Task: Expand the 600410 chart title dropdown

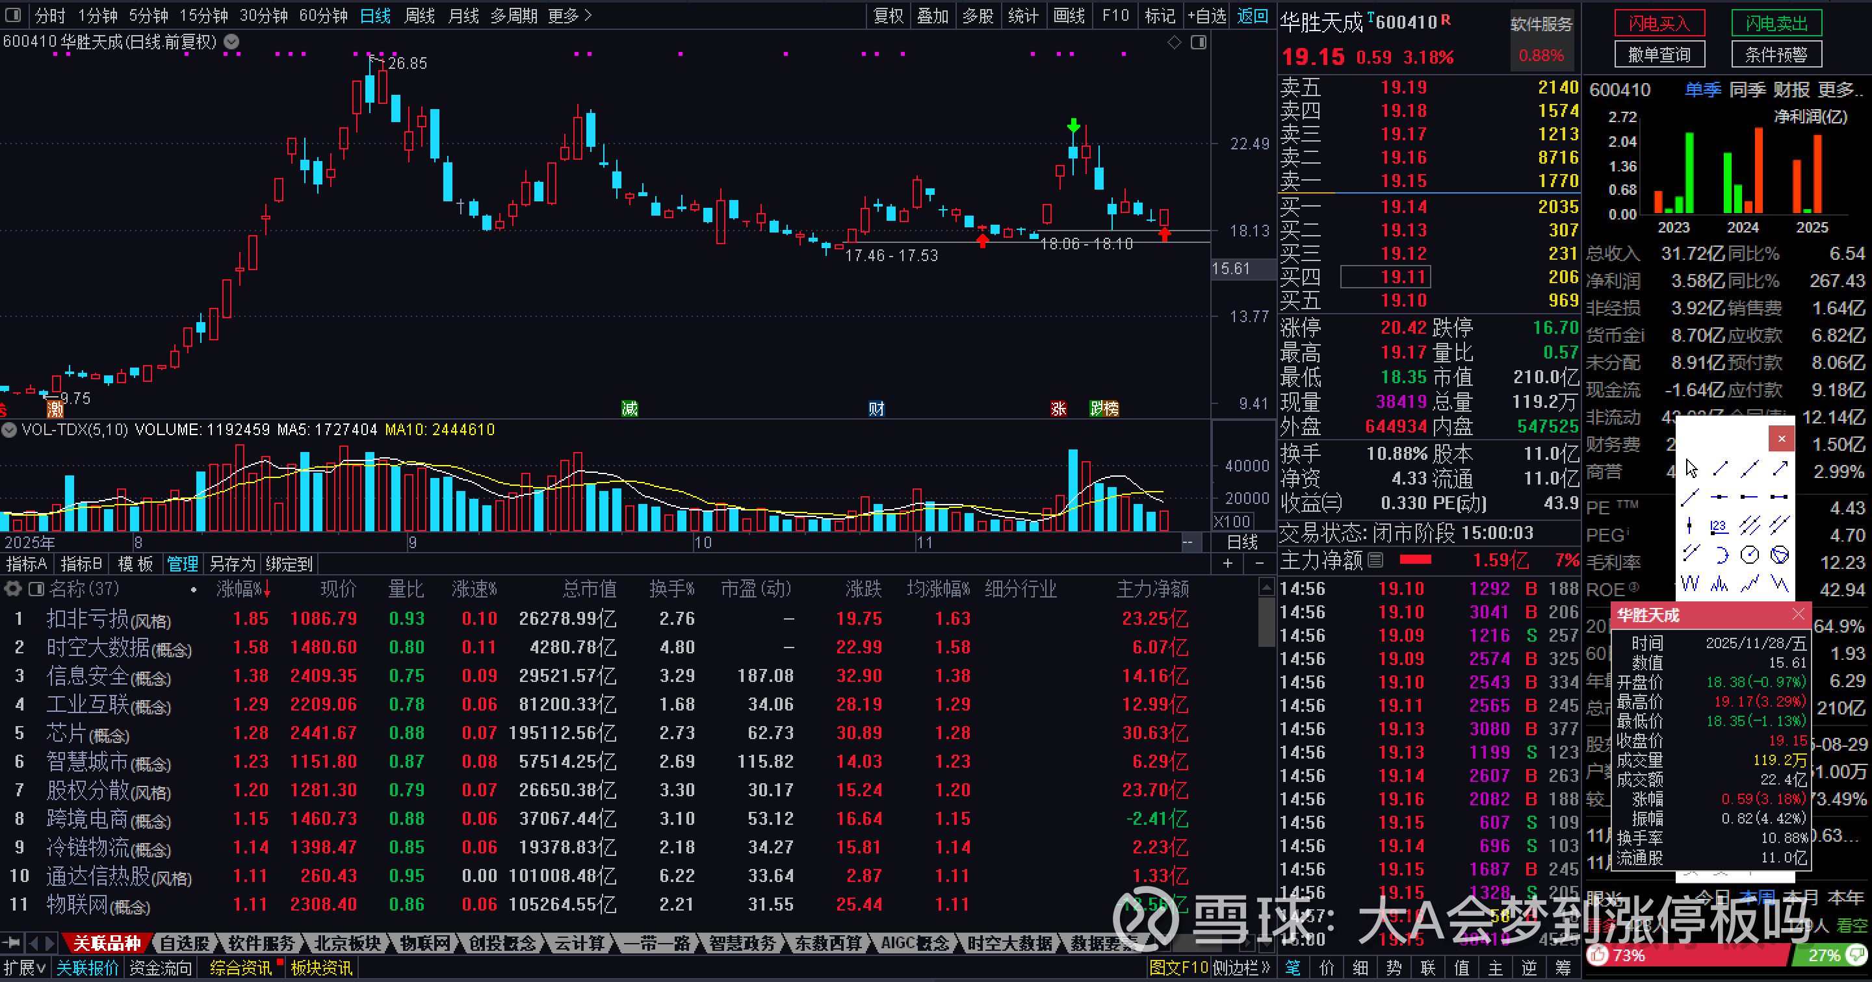Action: 231,42
